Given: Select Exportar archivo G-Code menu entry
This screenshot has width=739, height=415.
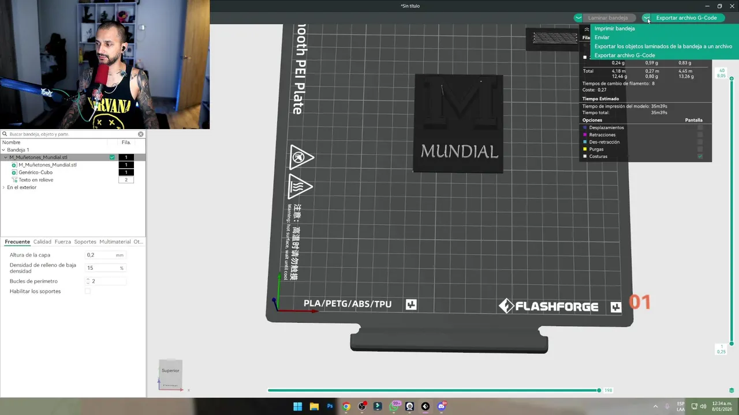Looking at the screenshot, I should click(x=624, y=55).
